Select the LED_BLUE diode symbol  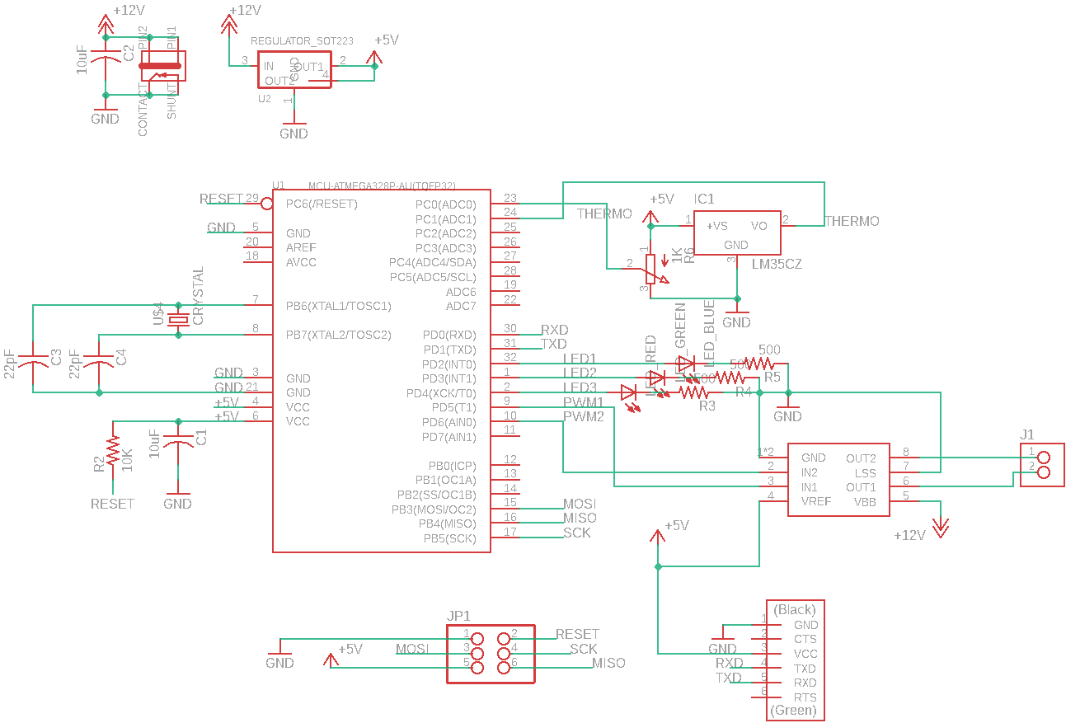687,363
